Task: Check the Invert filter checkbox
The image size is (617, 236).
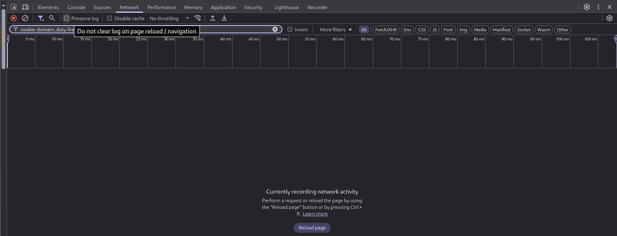Action: coord(290,29)
